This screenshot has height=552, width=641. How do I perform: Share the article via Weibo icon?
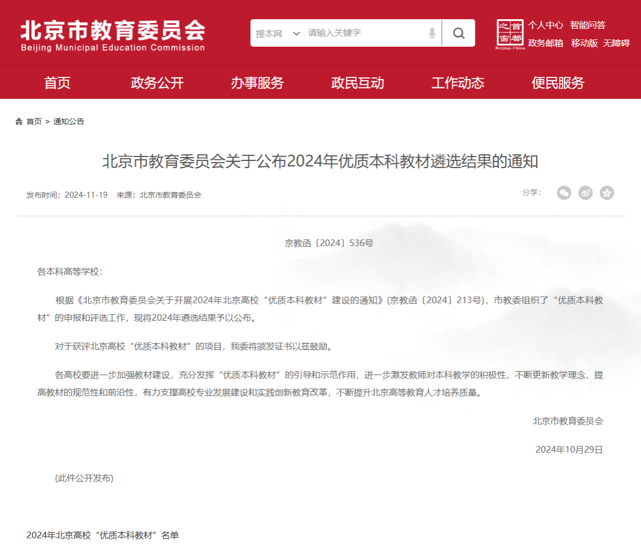tap(585, 193)
